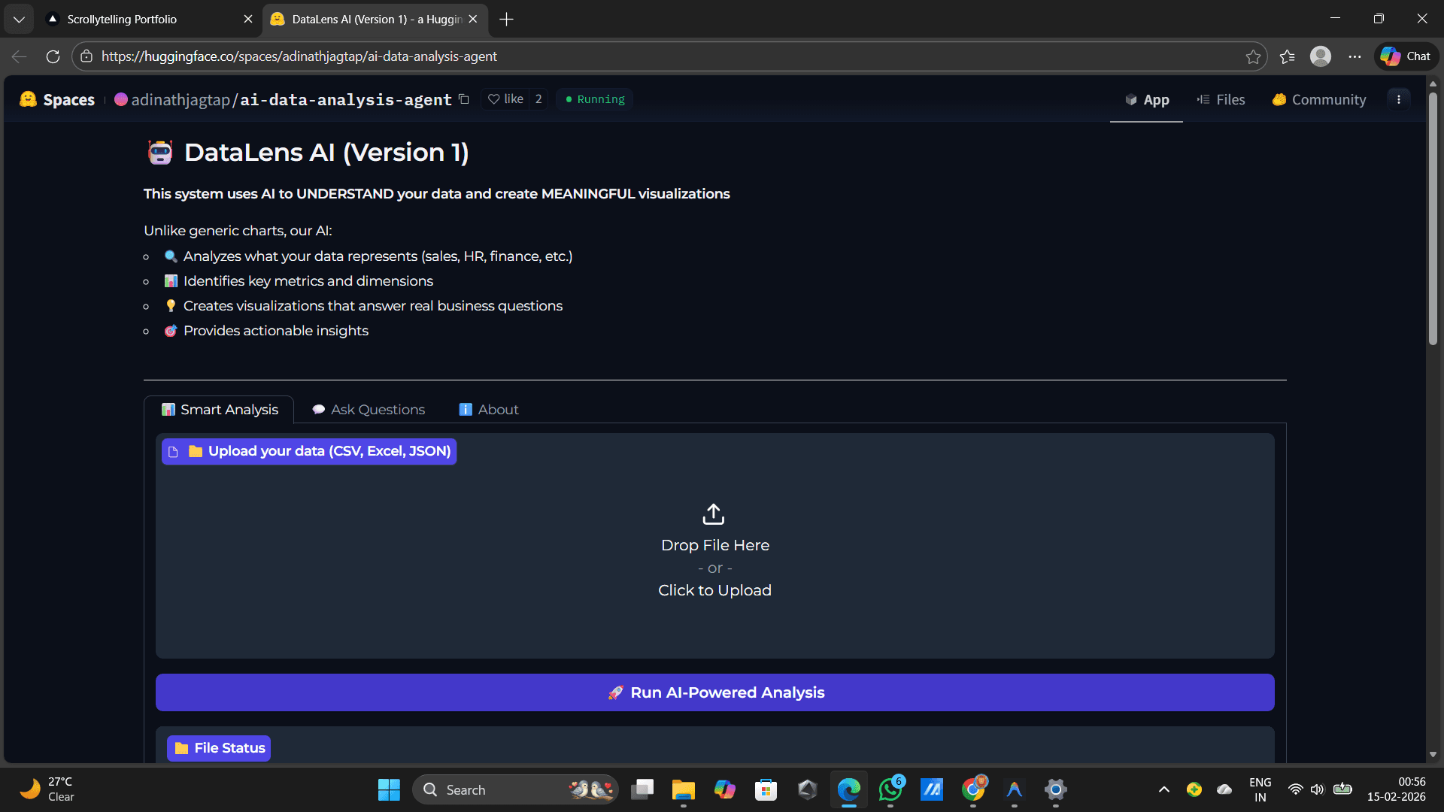The height and width of the screenshot is (812, 1444).
Task: Add this page to favorites
Action: point(1253,56)
